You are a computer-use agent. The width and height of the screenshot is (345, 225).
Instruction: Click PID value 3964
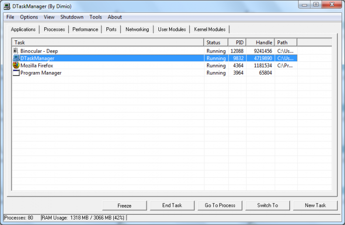[x=238, y=73]
